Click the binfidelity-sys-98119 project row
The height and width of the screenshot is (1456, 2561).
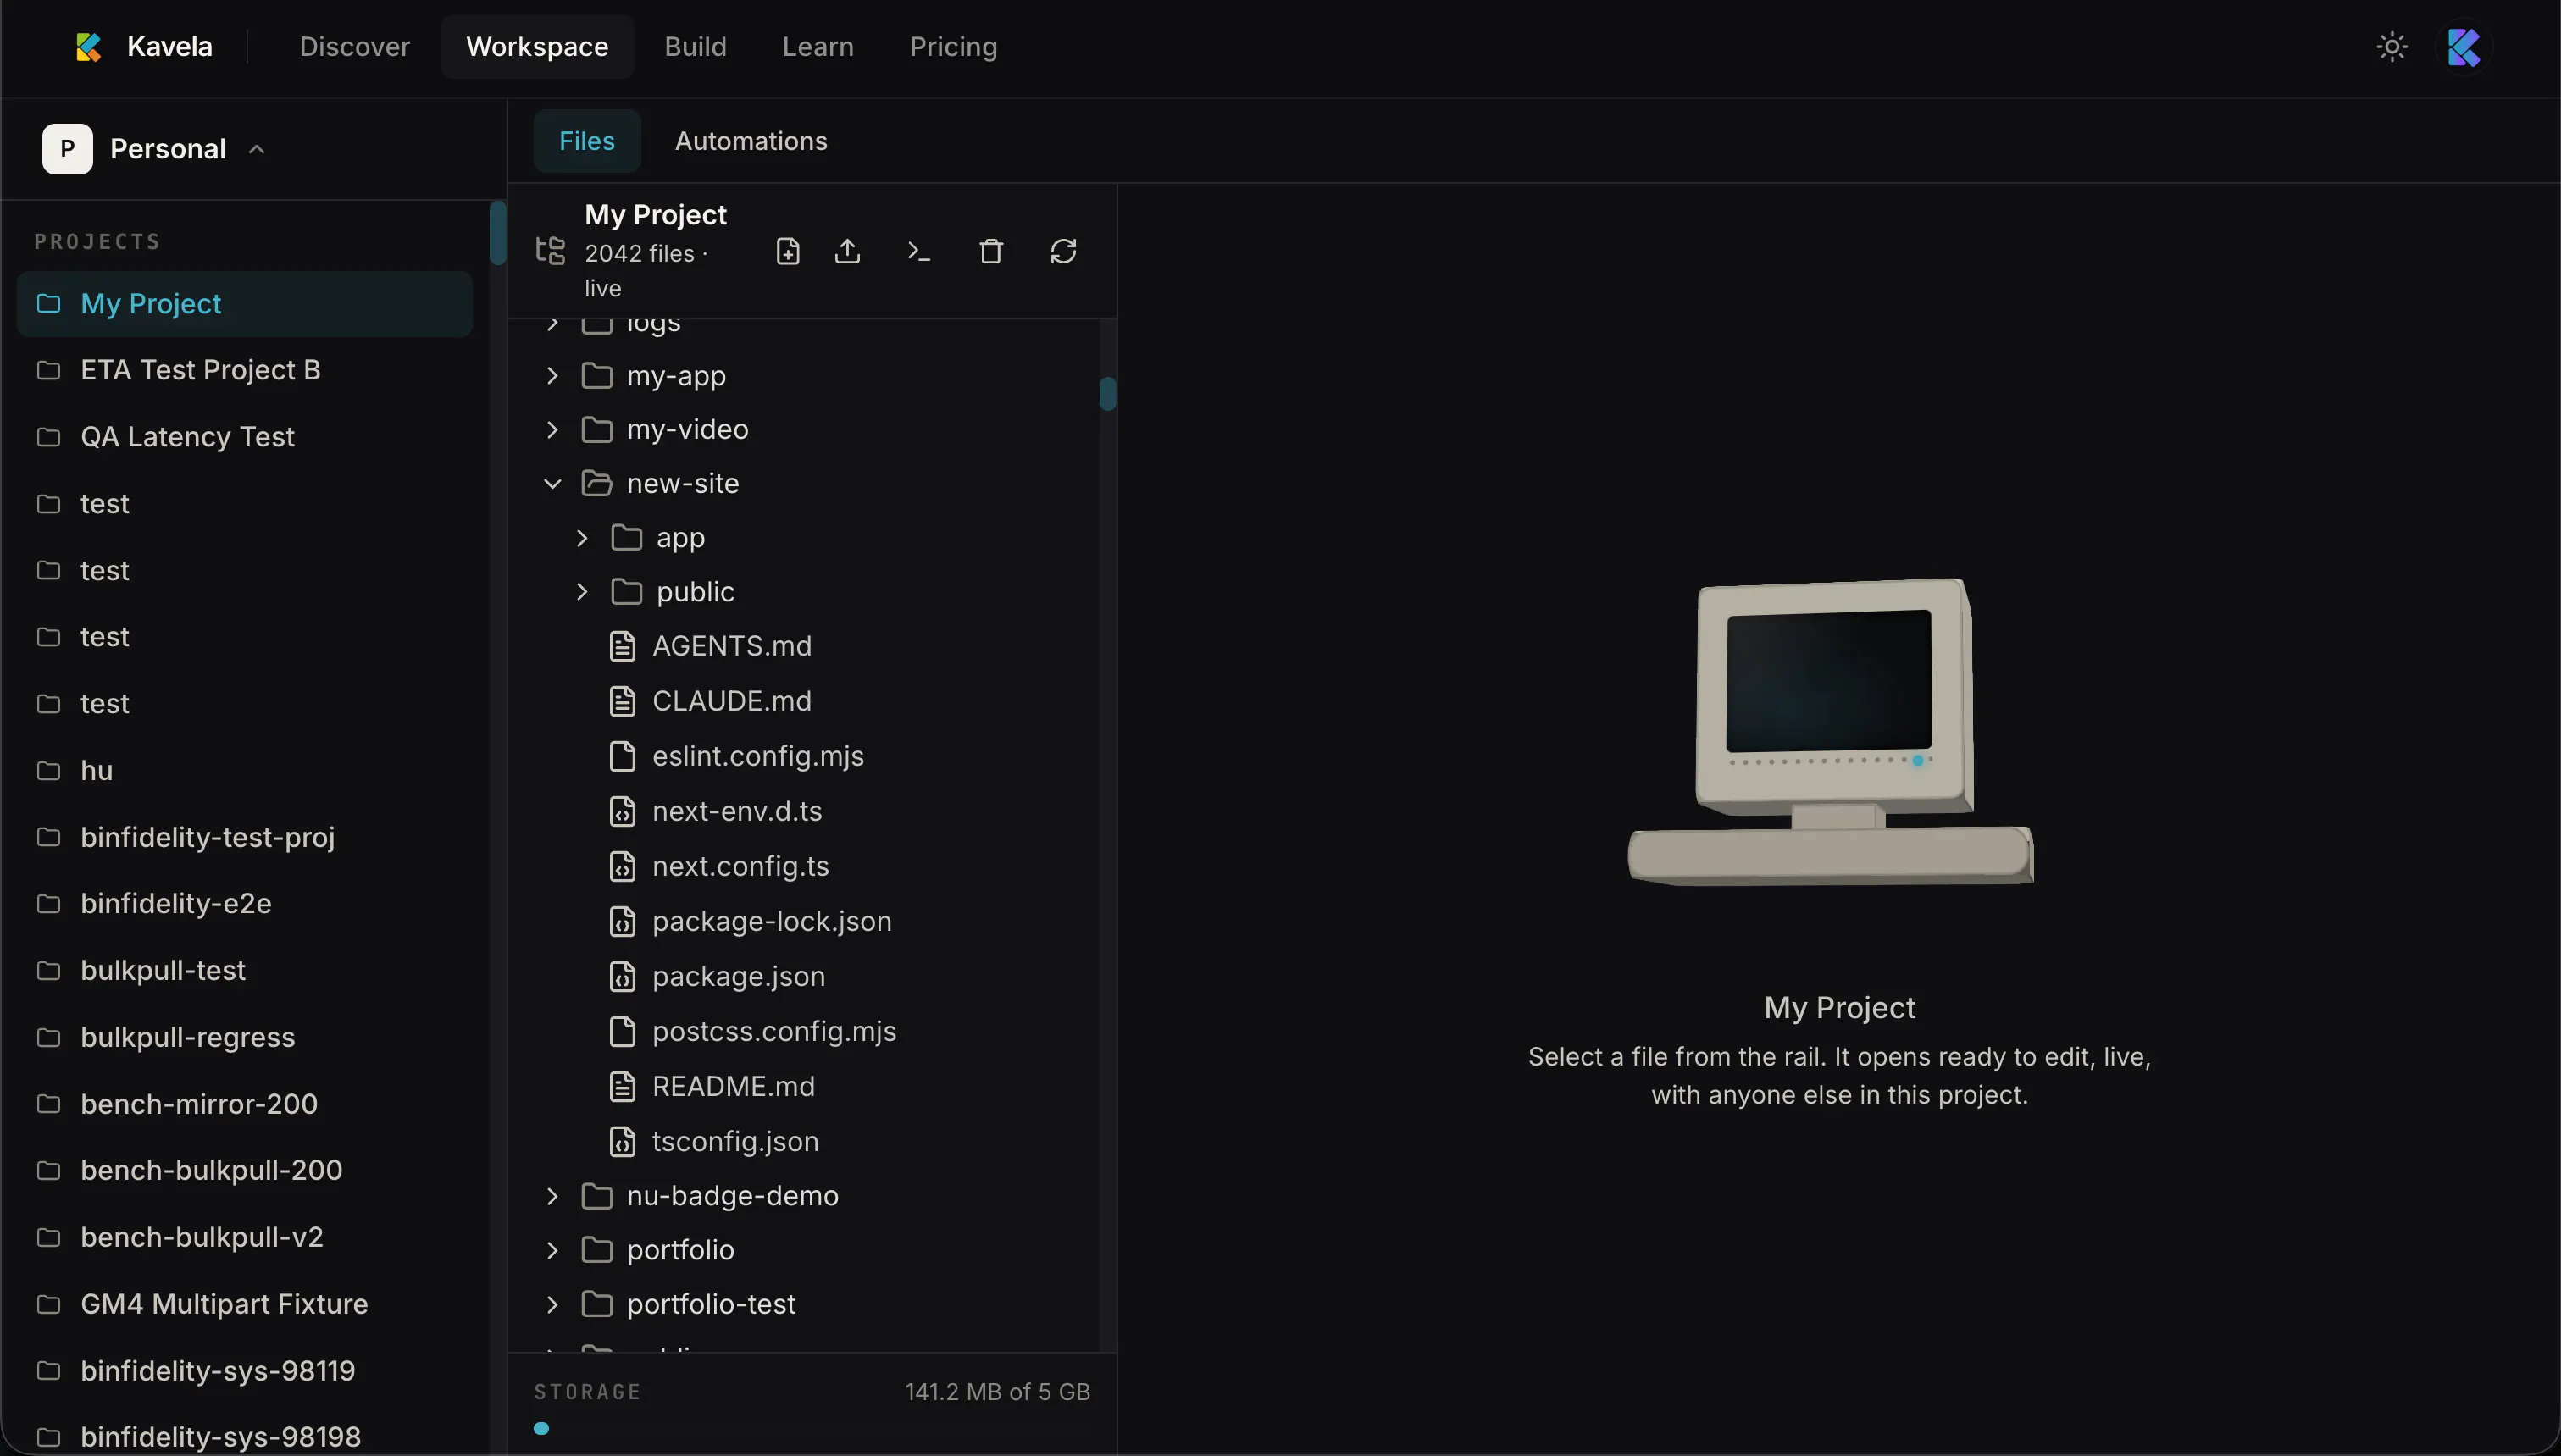[x=244, y=1371]
